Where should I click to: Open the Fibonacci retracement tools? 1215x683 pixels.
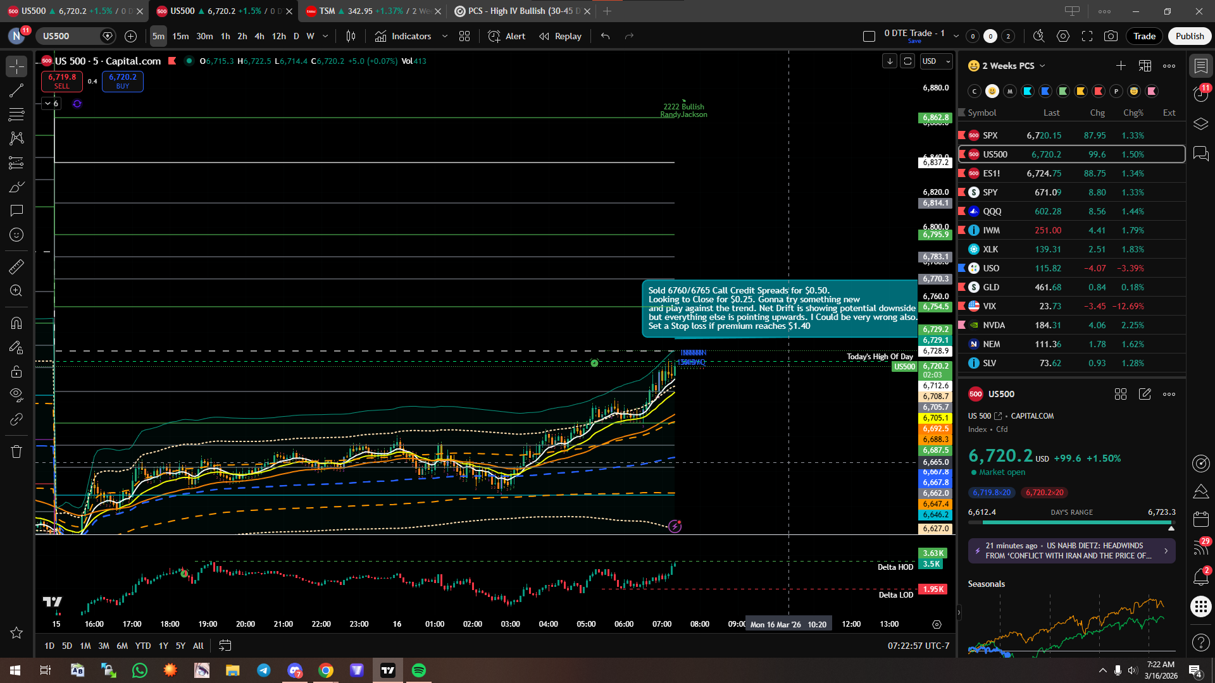pos(16,114)
